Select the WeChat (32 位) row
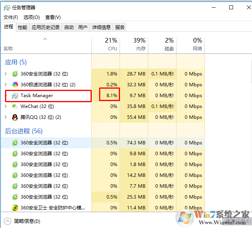 (103, 106)
